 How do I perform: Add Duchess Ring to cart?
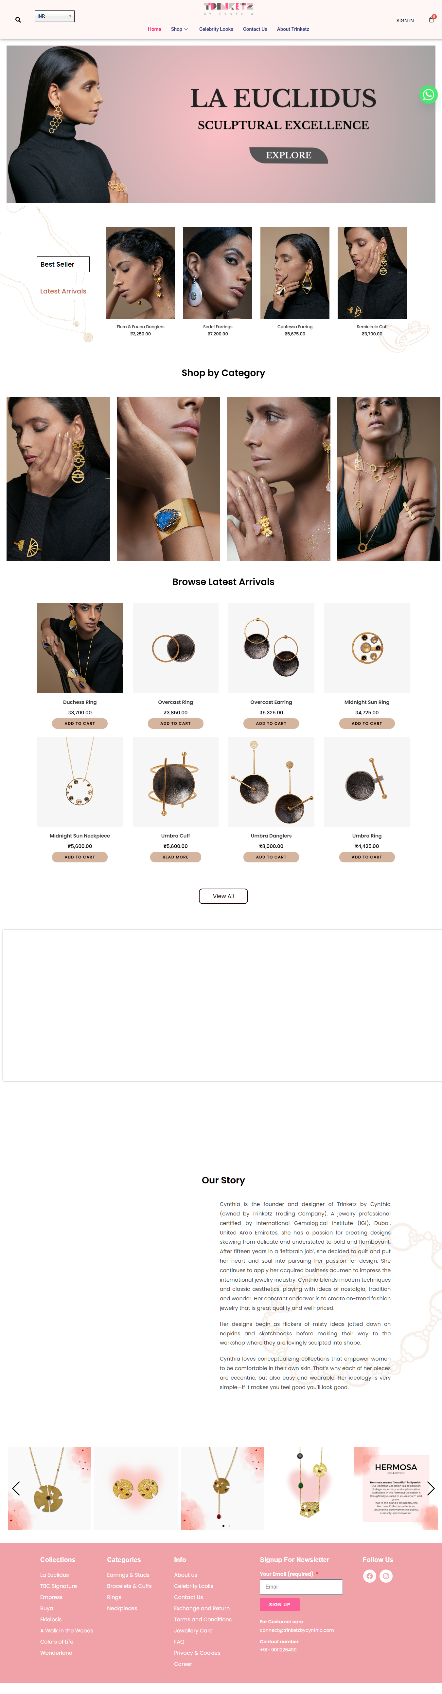coord(80,724)
